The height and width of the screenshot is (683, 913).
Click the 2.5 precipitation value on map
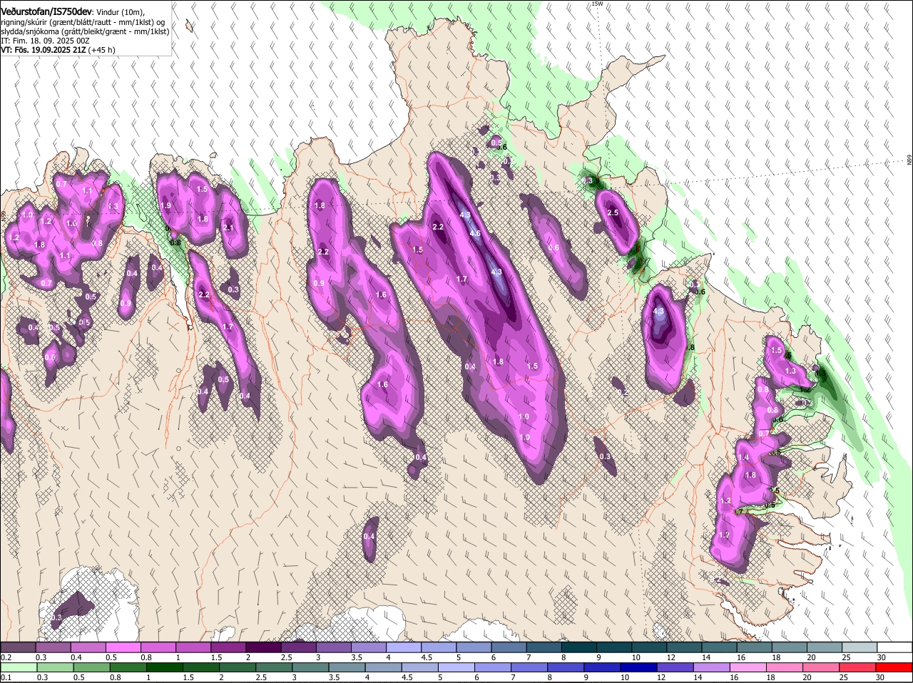pos(613,212)
